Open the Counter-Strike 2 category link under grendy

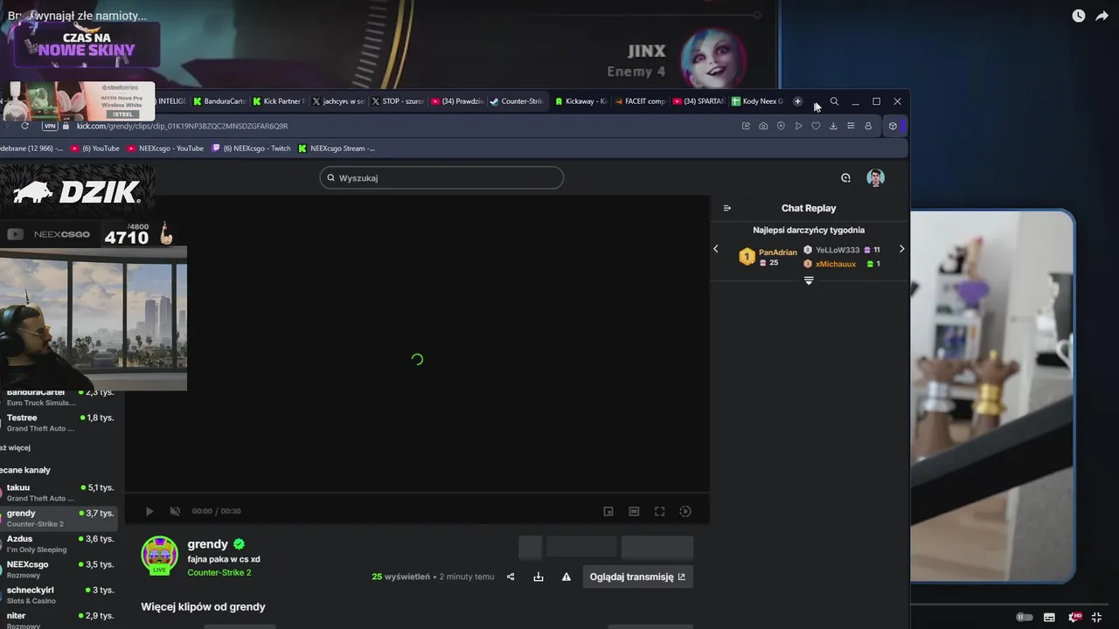(x=219, y=572)
